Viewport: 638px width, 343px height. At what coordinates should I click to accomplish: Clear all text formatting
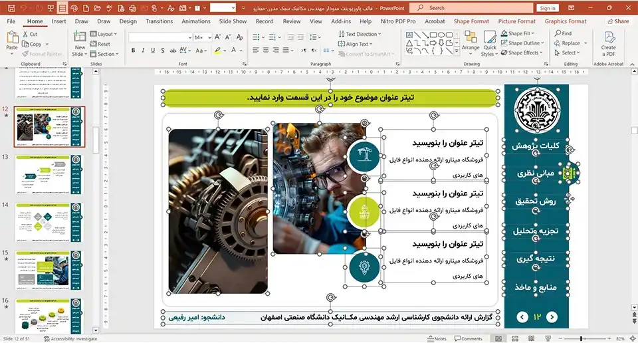(x=240, y=37)
